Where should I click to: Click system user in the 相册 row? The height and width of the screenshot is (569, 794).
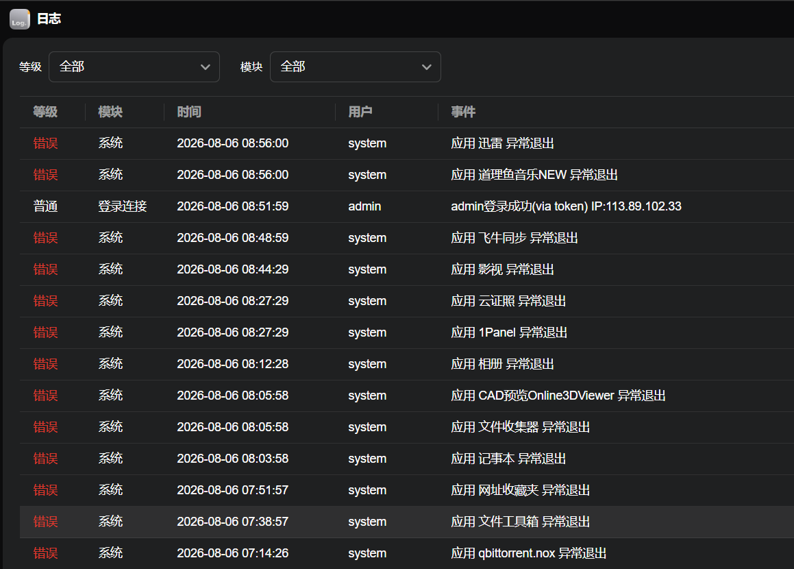tap(367, 364)
